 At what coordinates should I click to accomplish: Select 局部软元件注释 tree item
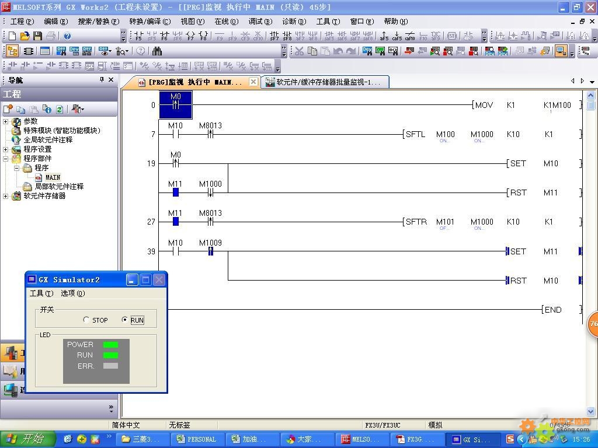click(x=59, y=187)
